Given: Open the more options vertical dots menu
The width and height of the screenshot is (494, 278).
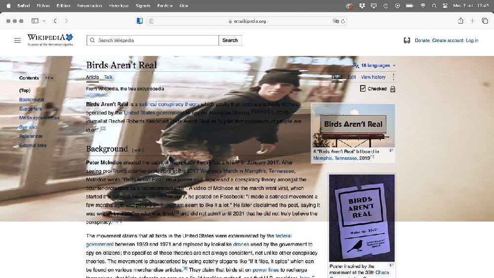Looking at the screenshot, I should 393,77.
